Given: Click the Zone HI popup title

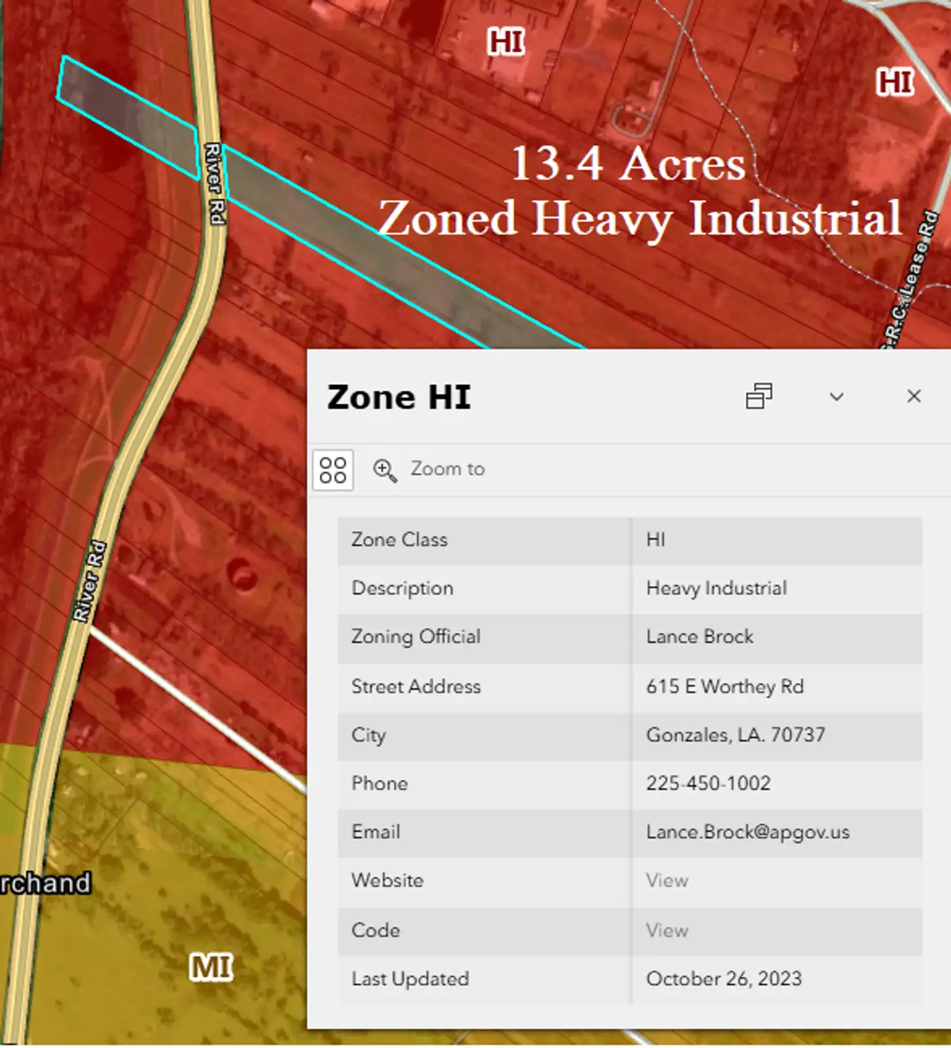Looking at the screenshot, I should [399, 397].
